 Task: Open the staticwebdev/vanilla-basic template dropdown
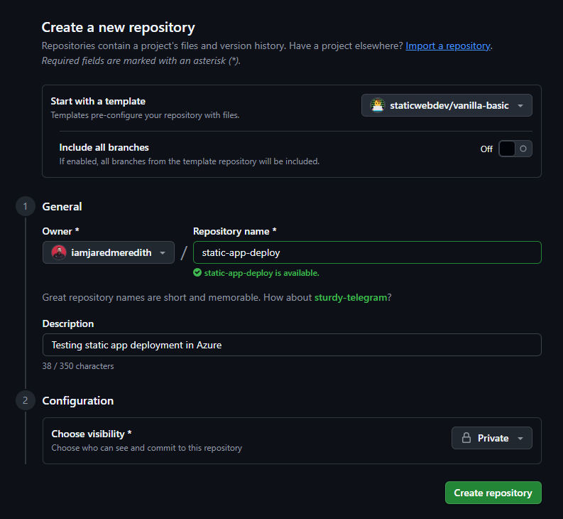[x=447, y=105]
